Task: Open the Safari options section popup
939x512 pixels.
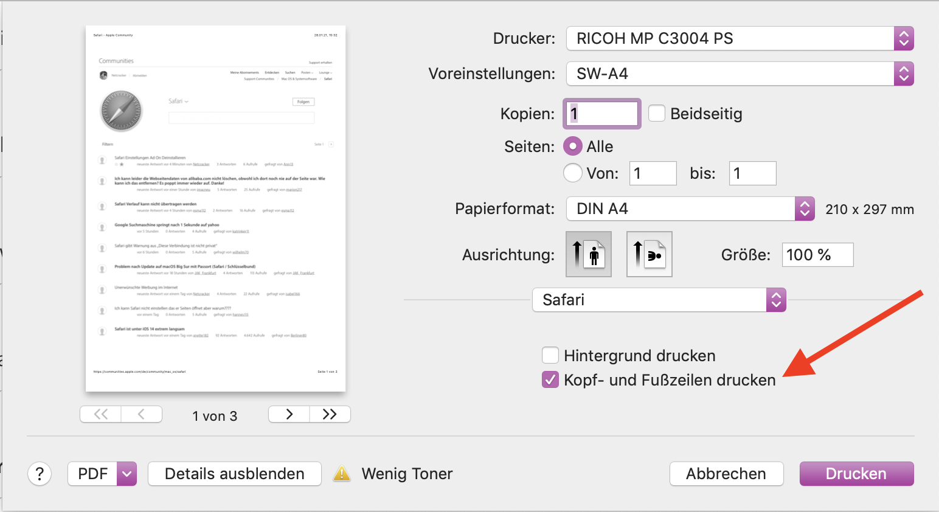Action: pos(659,300)
